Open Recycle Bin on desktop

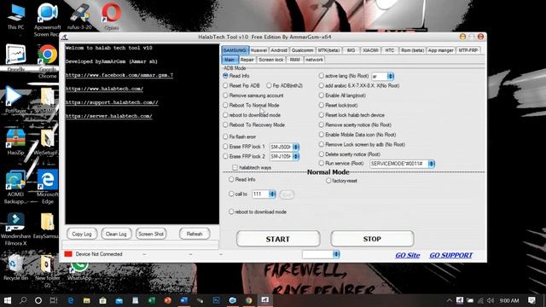[x=15, y=266]
